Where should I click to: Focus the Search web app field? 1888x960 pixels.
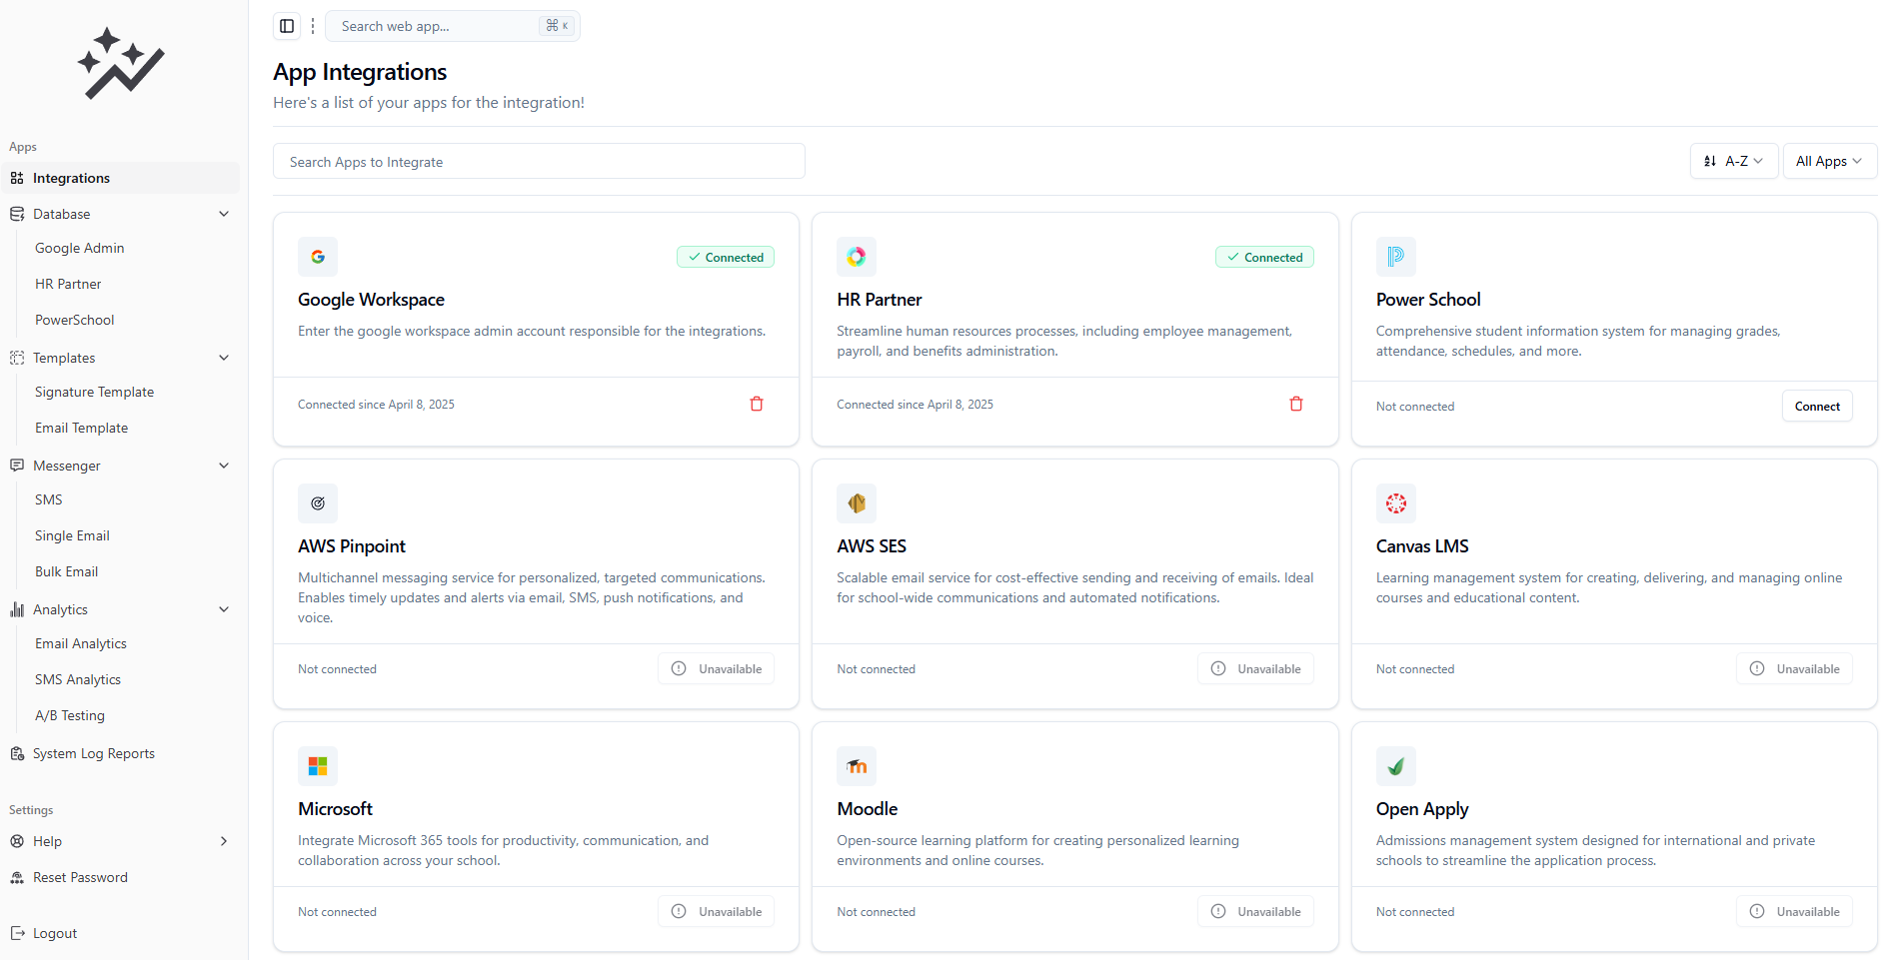tap(453, 26)
